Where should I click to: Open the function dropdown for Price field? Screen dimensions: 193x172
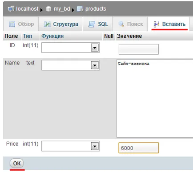point(71,146)
